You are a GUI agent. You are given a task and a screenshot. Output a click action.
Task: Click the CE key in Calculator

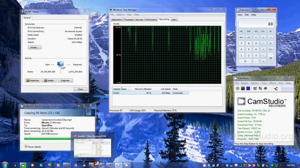click(x=249, y=37)
